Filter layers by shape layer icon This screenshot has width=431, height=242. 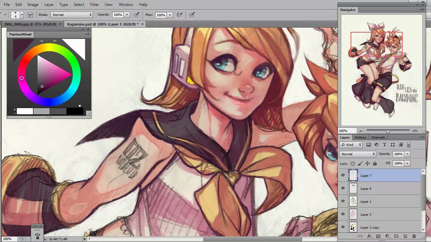tap(393, 145)
